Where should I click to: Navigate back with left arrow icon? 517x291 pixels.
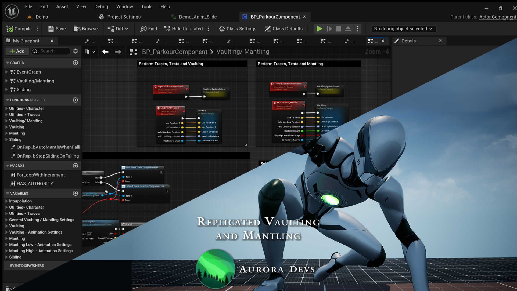[x=105, y=52]
